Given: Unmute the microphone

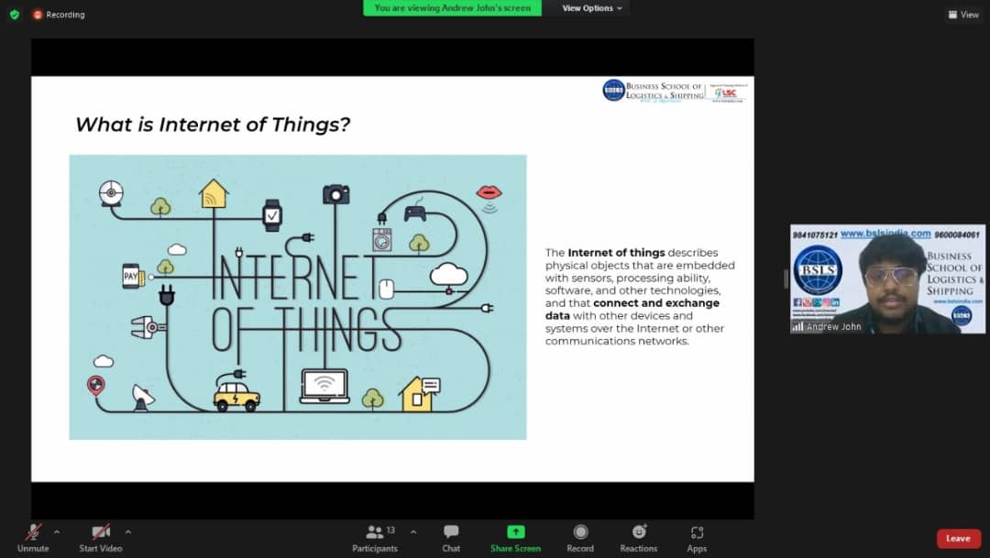Looking at the screenshot, I should (x=33, y=539).
